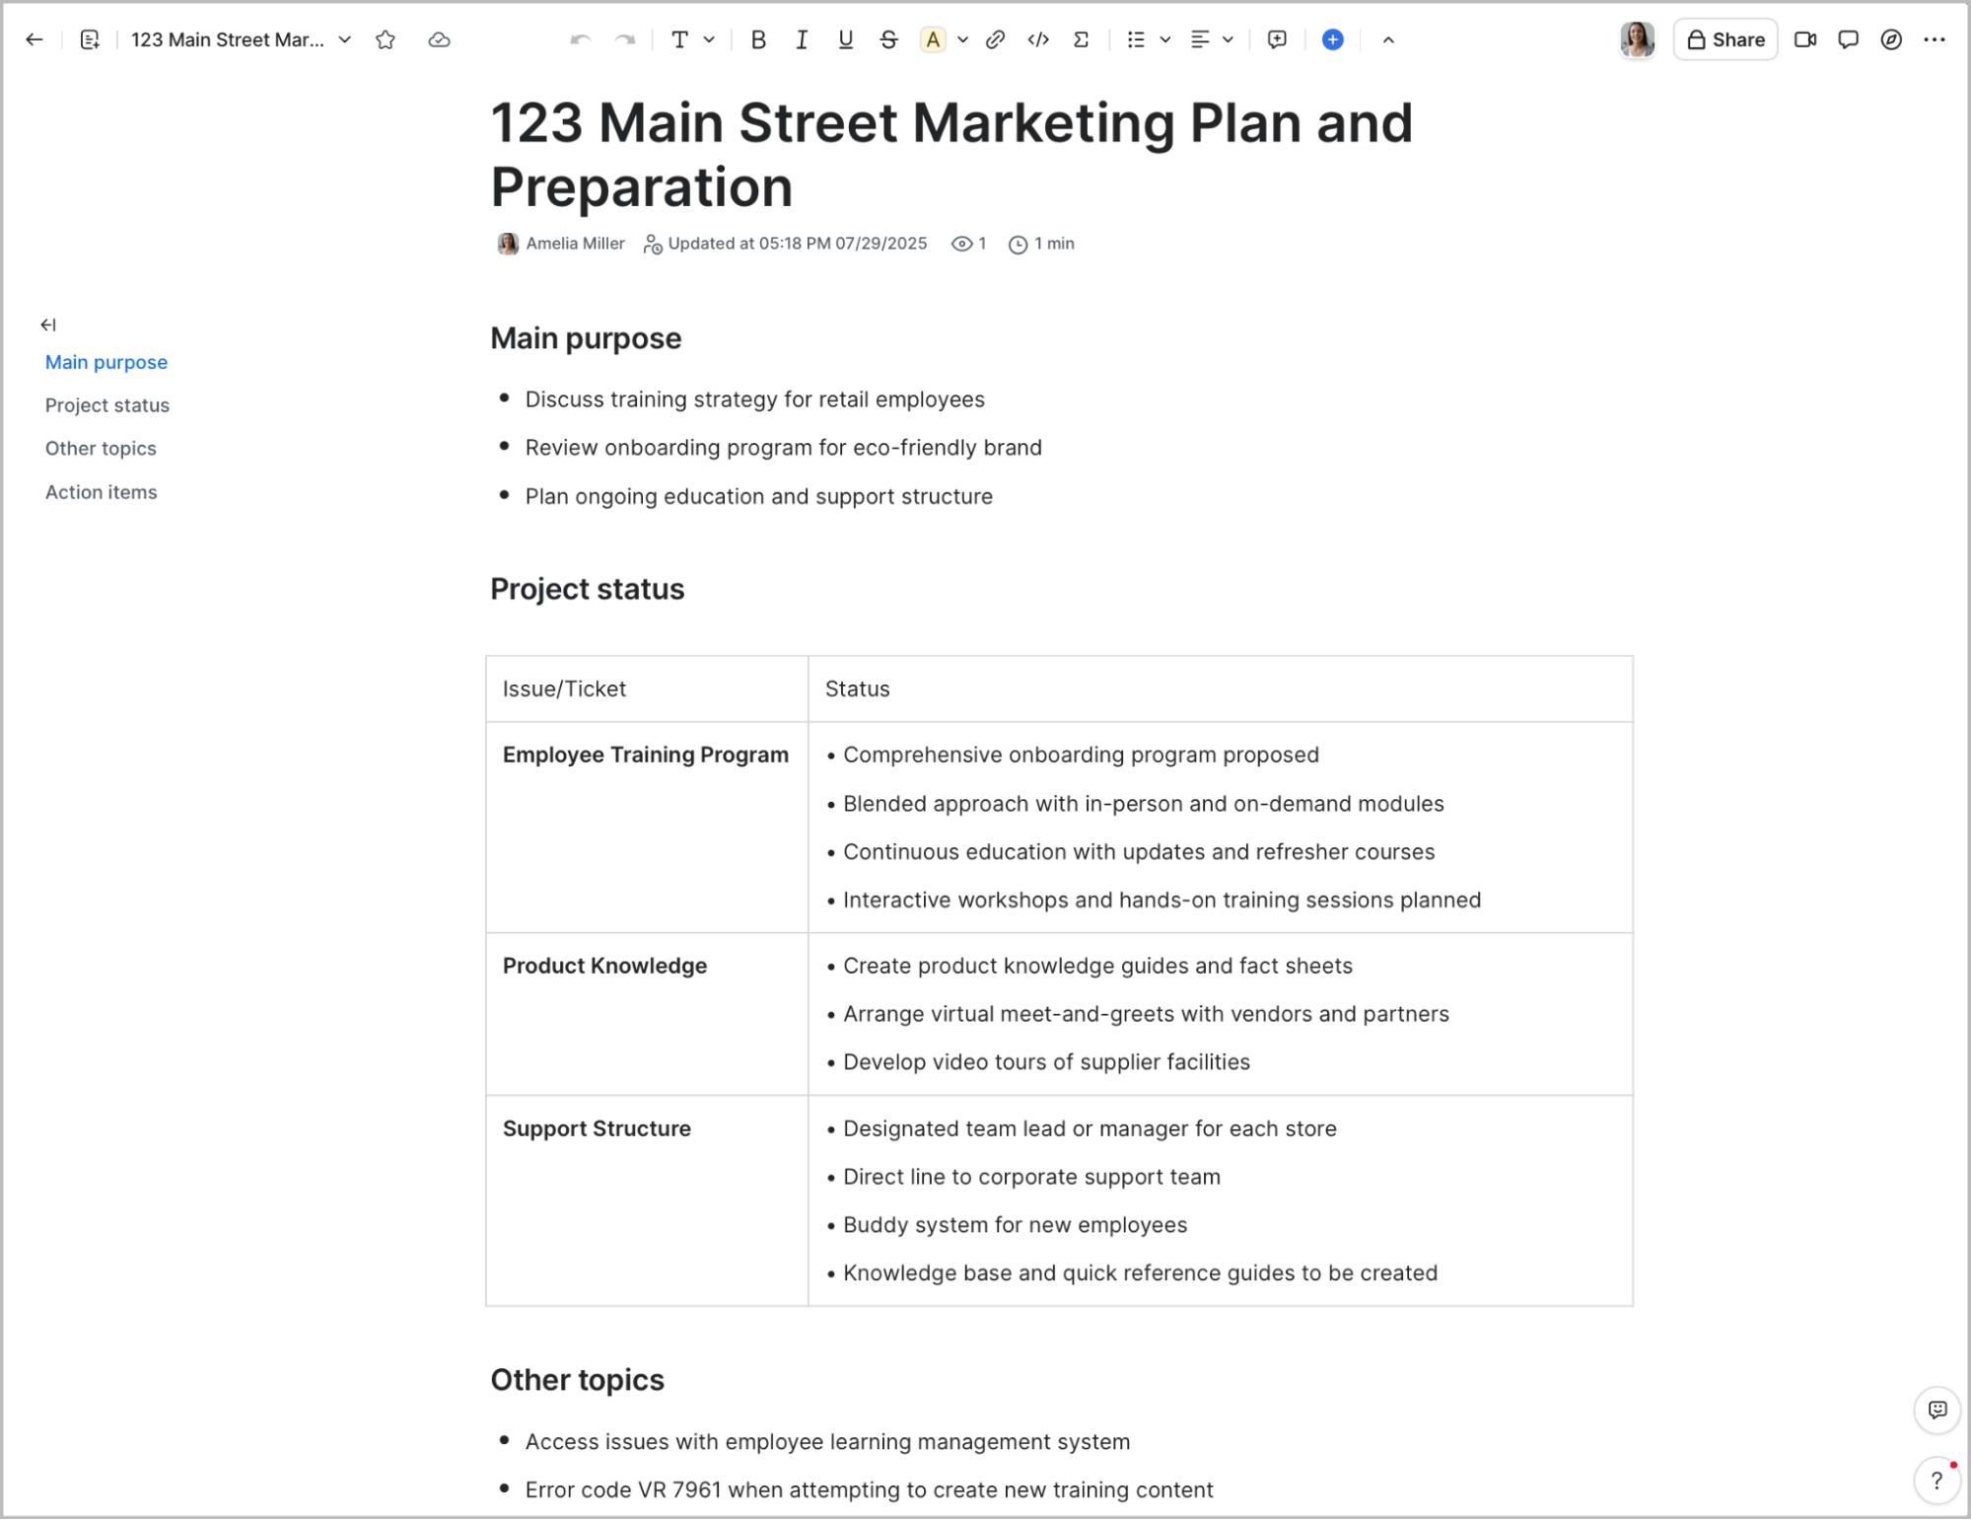The width and height of the screenshot is (1971, 1520).
Task: Click the cloud sync status icon
Action: tap(439, 39)
